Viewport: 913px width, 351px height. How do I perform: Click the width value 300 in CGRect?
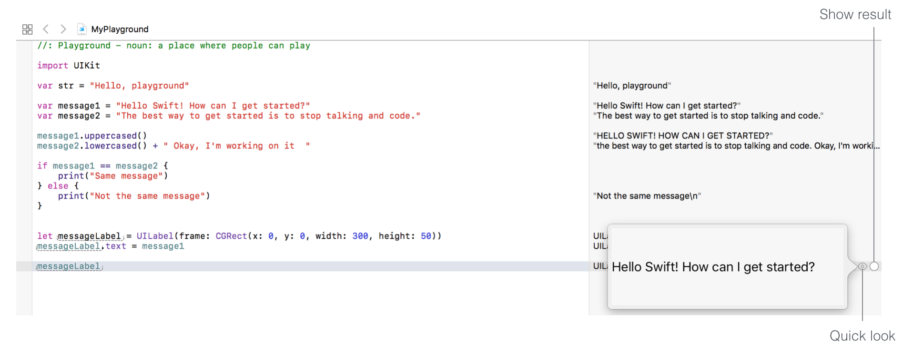tap(360, 236)
